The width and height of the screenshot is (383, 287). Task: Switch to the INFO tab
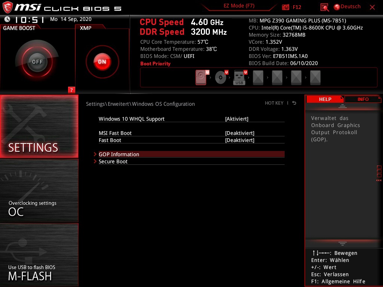pyautogui.click(x=363, y=99)
